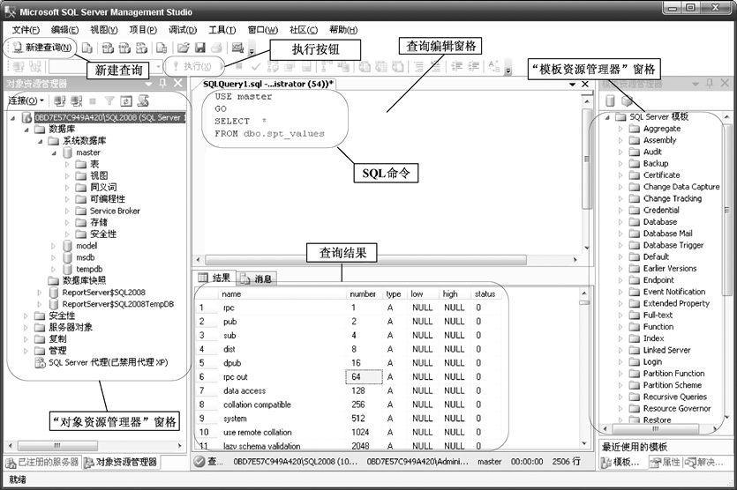Click the Save floppy disk icon
Image resolution: width=737 pixels, height=490 pixels.
click(x=199, y=48)
